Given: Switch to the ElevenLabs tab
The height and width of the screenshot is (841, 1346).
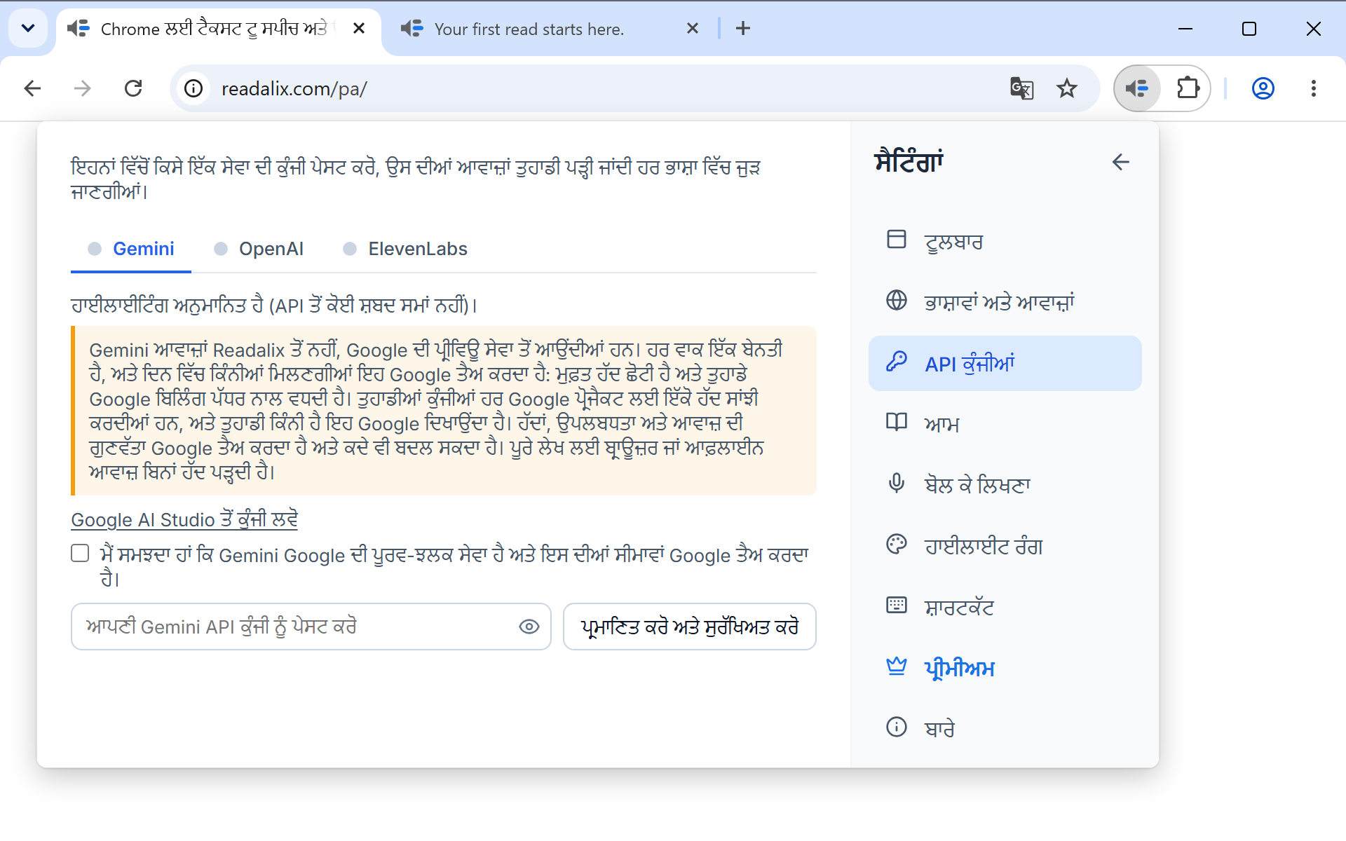Looking at the screenshot, I should click(x=405, y=249).
